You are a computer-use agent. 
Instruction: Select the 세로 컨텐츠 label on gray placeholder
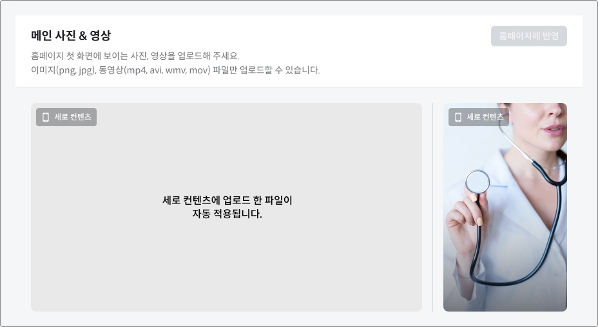coord(72,117)
